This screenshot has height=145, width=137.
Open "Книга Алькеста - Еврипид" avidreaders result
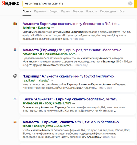click(71, 99)
